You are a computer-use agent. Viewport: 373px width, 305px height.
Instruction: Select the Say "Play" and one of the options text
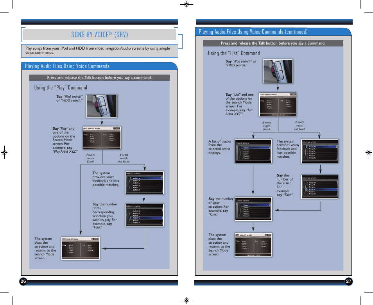(x=65, y=140)
